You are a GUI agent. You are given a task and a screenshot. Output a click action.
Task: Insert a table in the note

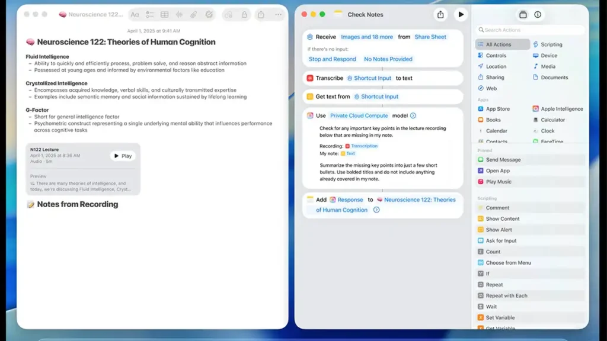click(x=165, y=14)
